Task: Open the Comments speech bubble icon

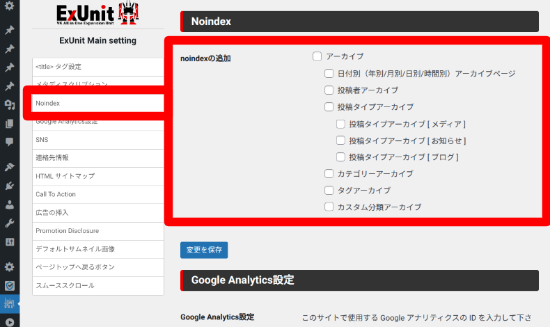Action: point(10,142)
